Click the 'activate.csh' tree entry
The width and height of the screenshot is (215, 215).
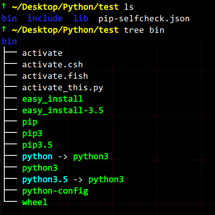point(53,65)
